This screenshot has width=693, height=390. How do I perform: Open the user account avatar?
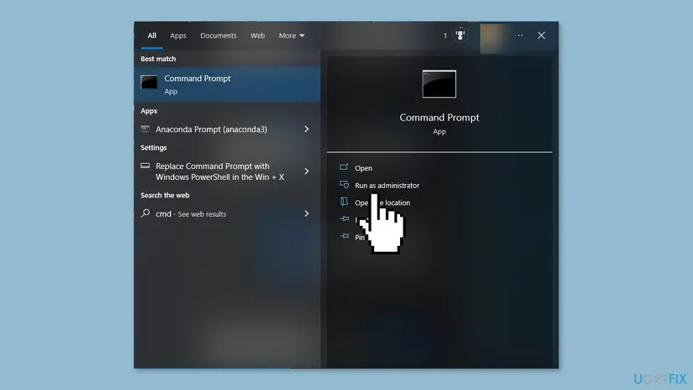coord(491,37)
